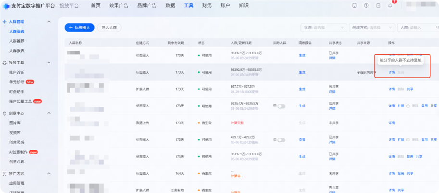Image resolution: width=439 pixels, height=193 pixels.
Task: Click the 长期有效 validity cell
Action: pyautogui.click(x=177, y=190)
